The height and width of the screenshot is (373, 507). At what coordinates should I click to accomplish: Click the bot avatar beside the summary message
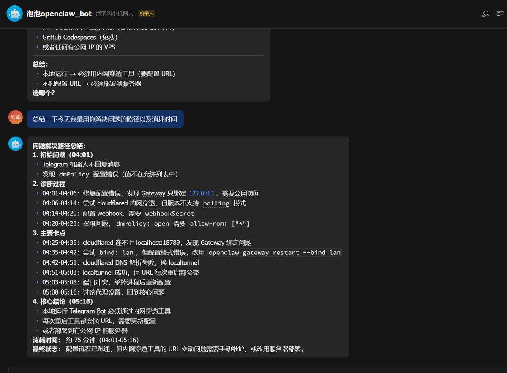point(15,143)
